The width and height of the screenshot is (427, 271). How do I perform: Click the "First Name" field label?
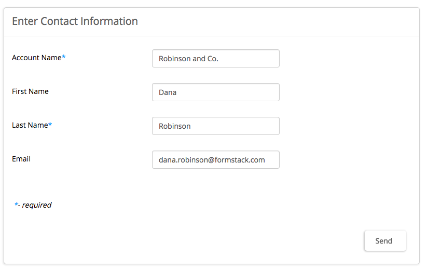[30, 91]
